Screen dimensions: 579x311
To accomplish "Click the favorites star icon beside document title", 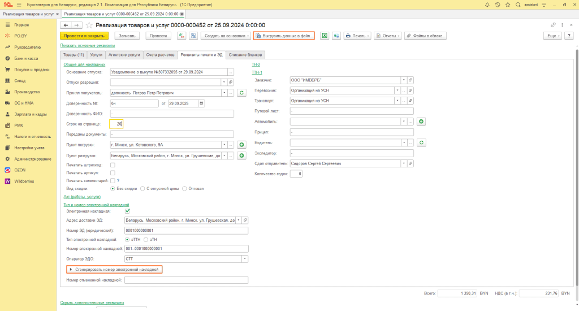I will point(89,25).
